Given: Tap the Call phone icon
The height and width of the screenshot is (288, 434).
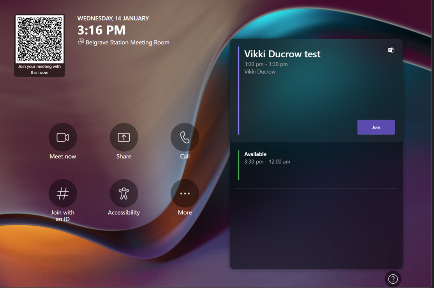Looking at the screenshot, I should [185, 137].
